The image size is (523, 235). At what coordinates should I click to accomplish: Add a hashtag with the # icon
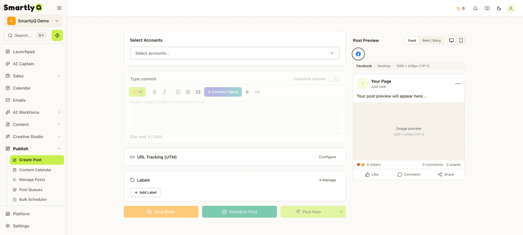click(x=247, y=92)
